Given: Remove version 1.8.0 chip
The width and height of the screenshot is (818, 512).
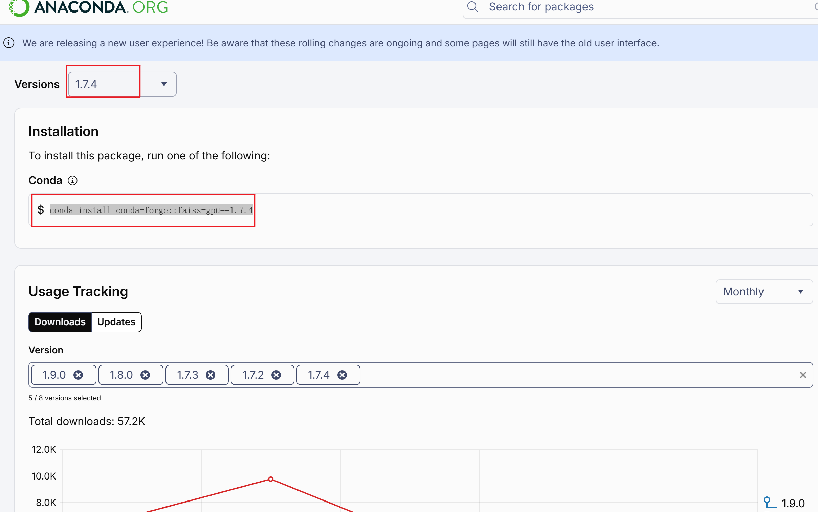Looking at the screenshot, I should coord(145,375).
